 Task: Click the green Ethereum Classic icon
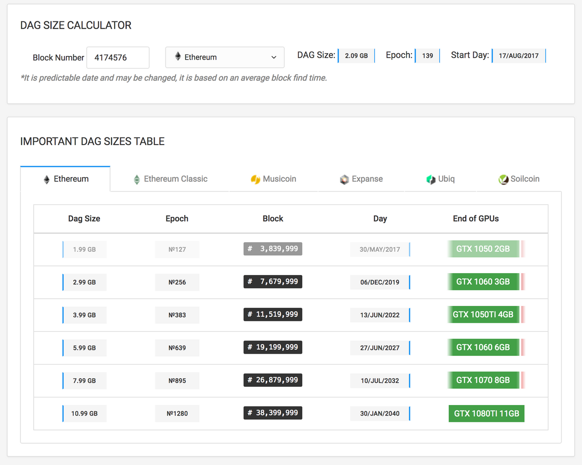(x=136, y=180)
